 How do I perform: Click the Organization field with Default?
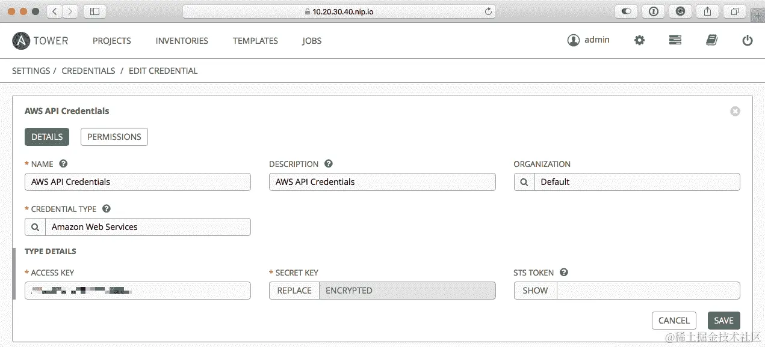pos(637,182)
